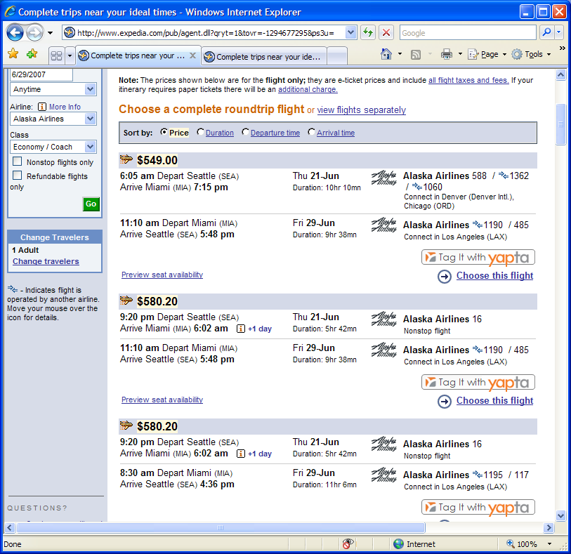This screenshot has height=554, width=571.
Task: Click the Change travelers link
Action: tap(46, 261)
